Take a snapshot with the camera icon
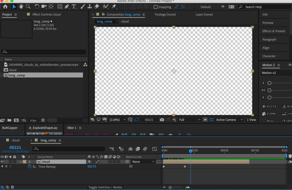Screen dimensions: 292x190 [162, 120]
